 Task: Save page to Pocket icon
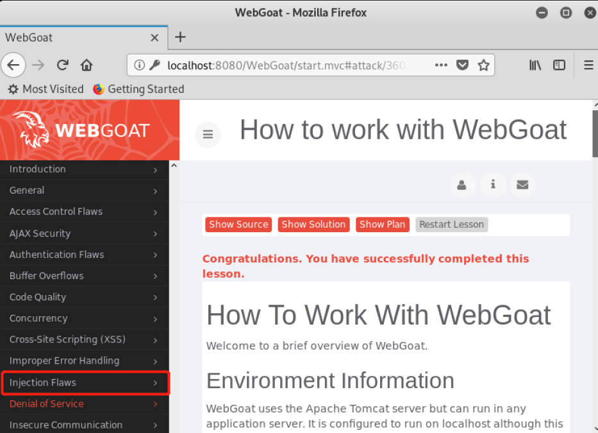point(462,65)
